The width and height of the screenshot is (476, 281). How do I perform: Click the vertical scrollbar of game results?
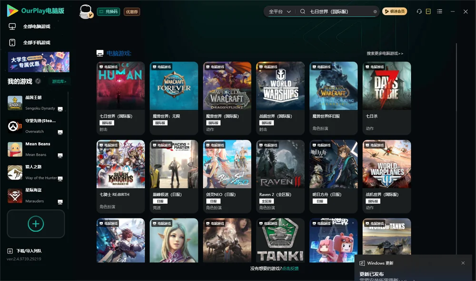456,149
